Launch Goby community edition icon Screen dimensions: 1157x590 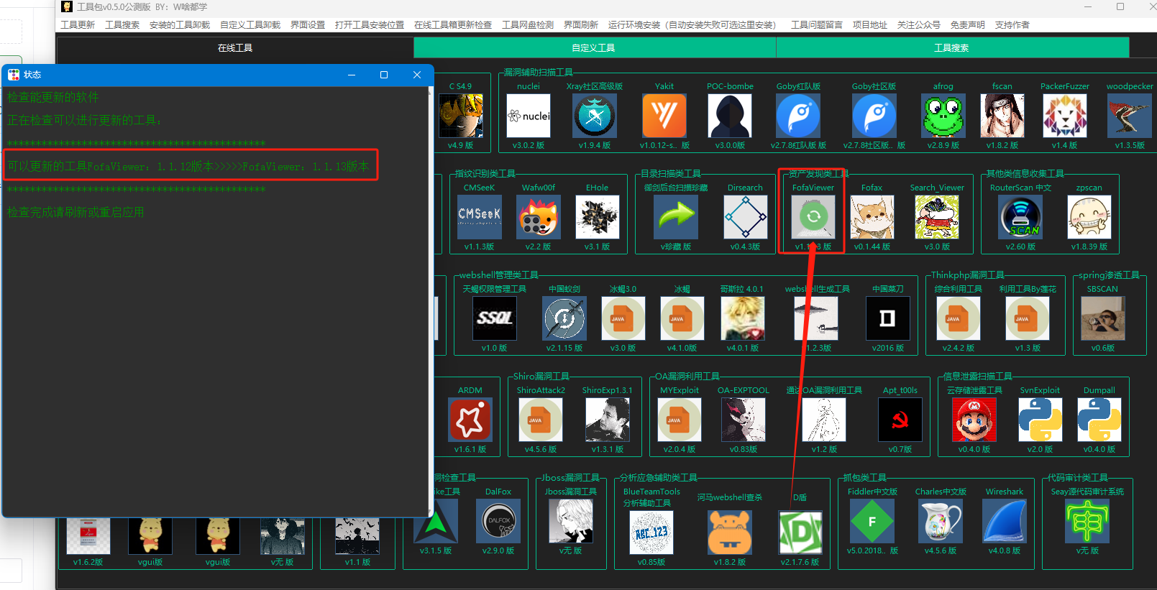pyautogui.click(x=874, y=116)
